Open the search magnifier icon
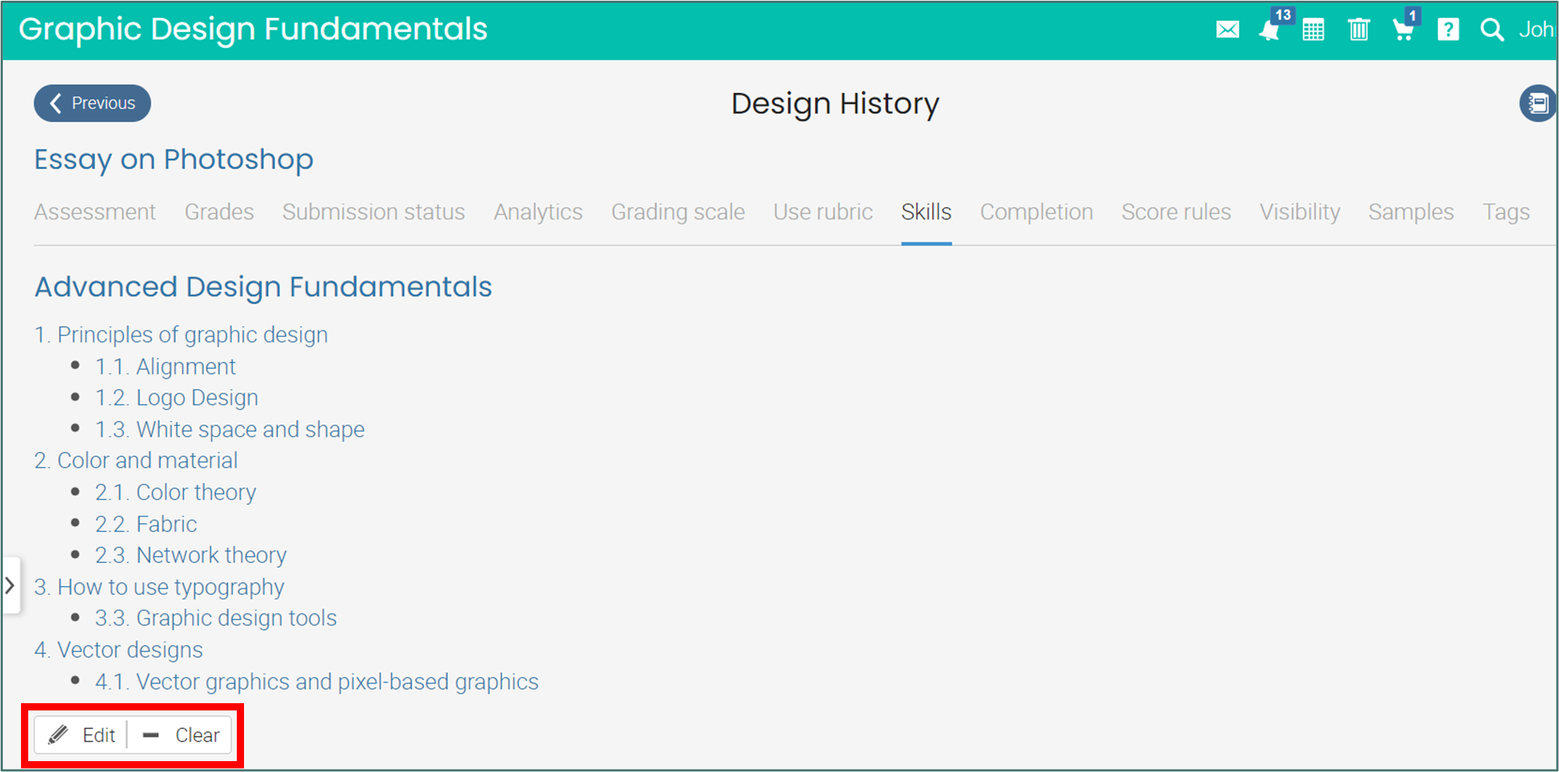The height and width of the screenshot is (772, 1559). pyautogui.click(x=1492, y=30)
